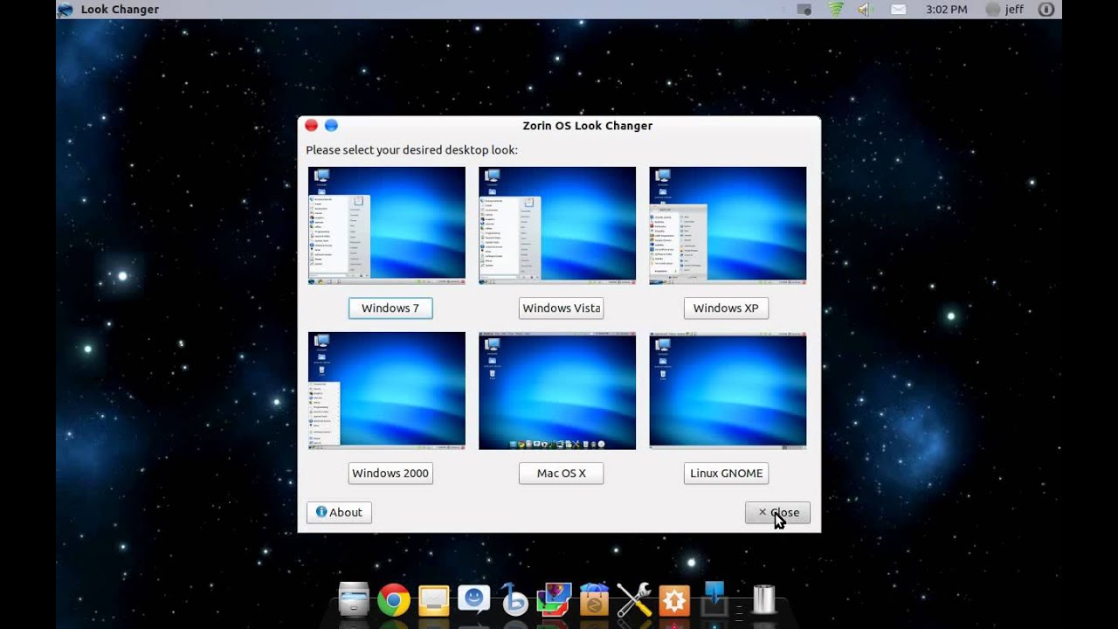1118x629 pixels.
Task: Open the About dialog
Action: click(339, 513)
